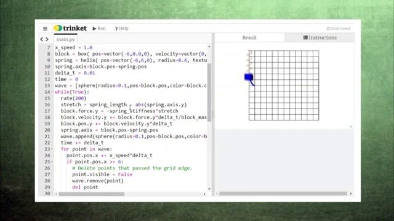Image resolution: width=394 pixels, height=221 pixels.
Task: Click the 'spring_length' text on line 16
Action: 108,105
